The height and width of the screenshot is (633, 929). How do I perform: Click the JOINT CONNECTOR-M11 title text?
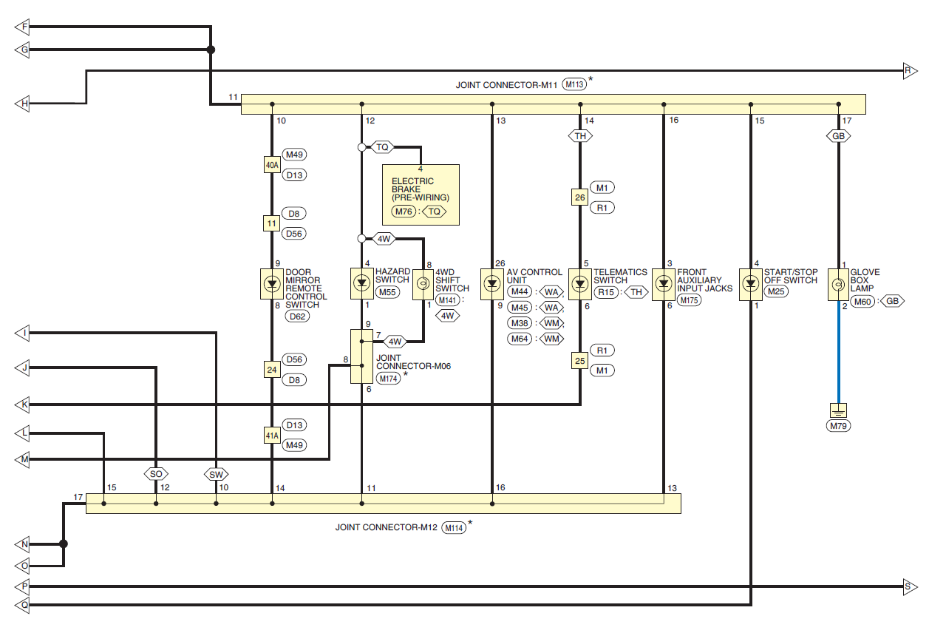[506, 85]
